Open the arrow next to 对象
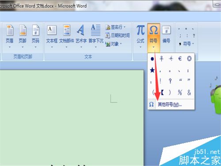221x166 pixels. (121, 44)
